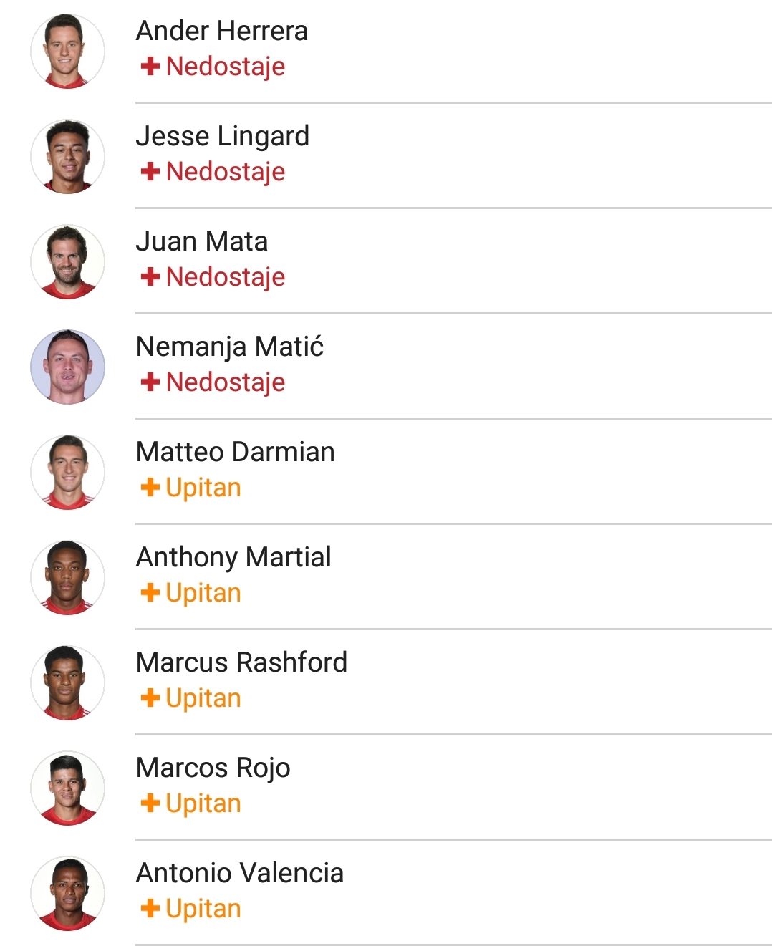
Task: Tap the red cross beside Juan Mata's status
Action: click(150, 277)
